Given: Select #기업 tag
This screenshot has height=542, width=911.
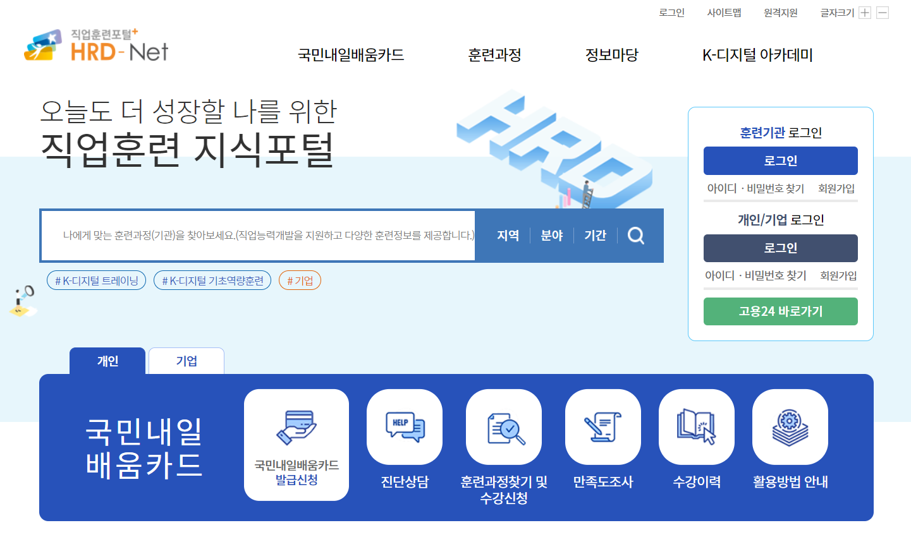Looking at the screenshot, I should pyautogui.click(x=300, y=280).
